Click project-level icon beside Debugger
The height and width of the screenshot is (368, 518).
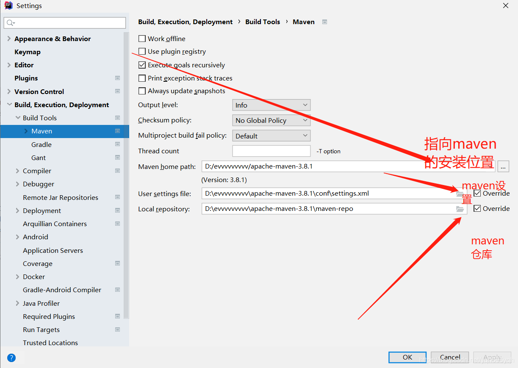point(117,184)
